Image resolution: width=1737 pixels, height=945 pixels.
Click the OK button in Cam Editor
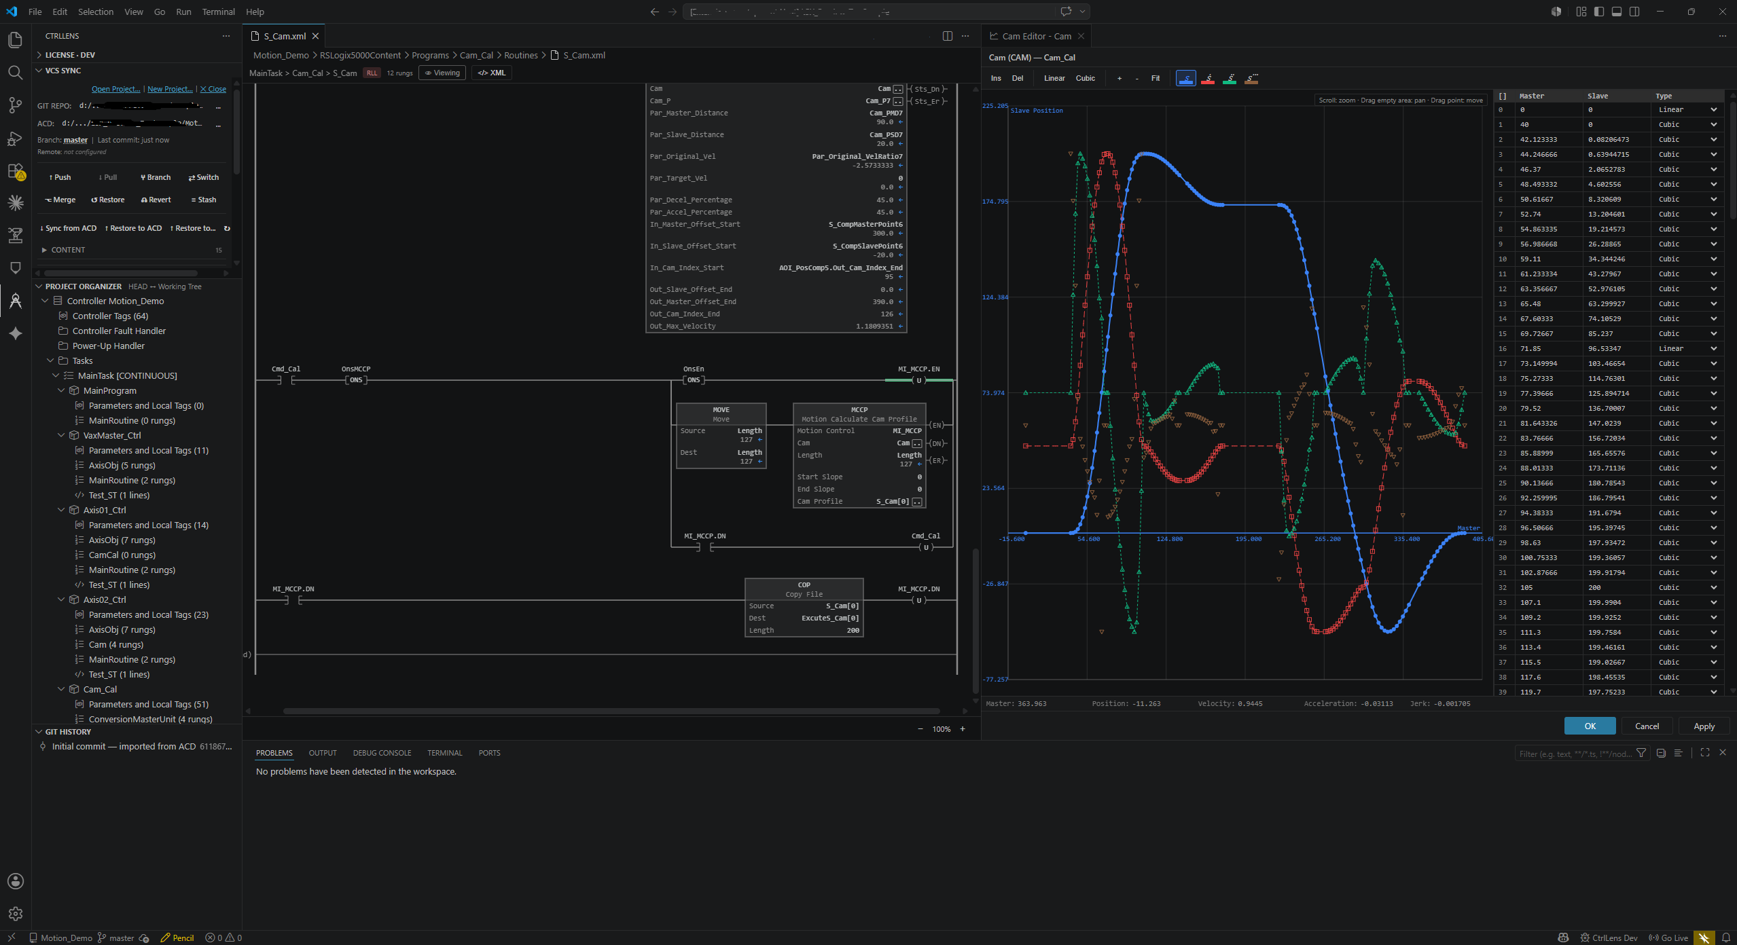tap(1590, 726)
